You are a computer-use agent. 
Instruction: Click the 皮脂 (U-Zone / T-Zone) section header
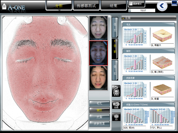click(148, 105)
